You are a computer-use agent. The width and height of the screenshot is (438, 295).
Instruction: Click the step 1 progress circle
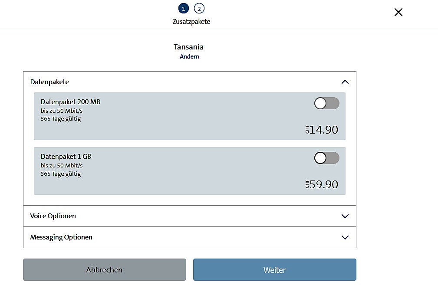coord(184,9)
